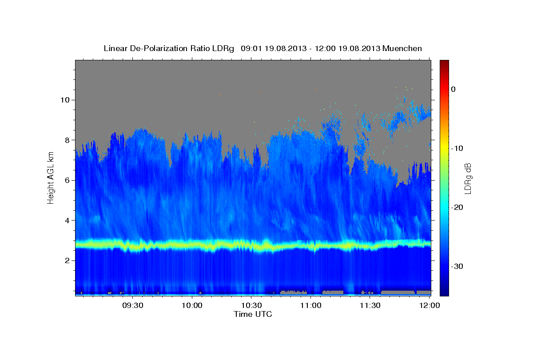
Task: Click the colorbar value label '-30'
Action: coord(457,266)
